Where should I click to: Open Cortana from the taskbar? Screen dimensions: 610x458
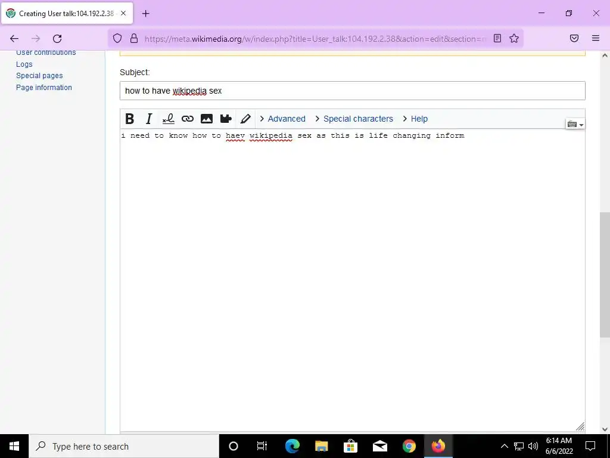pos(233,446)
